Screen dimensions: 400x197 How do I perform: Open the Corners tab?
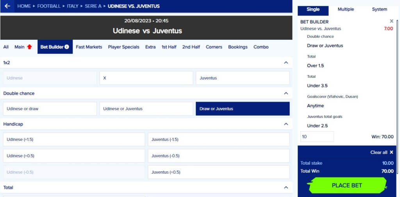(x=214, y=47)
